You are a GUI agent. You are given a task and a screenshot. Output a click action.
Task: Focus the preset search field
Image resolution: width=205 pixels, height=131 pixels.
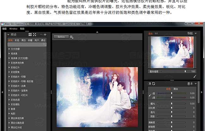27,44
